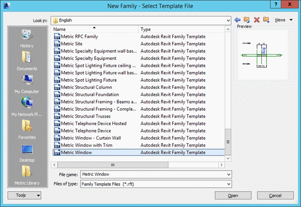
Task: Click the Open button
Action: tap(233, 195)
